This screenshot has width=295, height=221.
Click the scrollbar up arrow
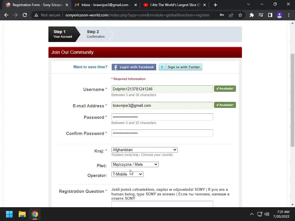(292, 23)
